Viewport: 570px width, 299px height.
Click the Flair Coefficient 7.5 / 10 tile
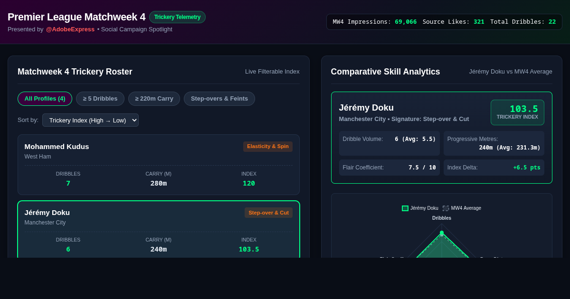(x=389, y=168)
